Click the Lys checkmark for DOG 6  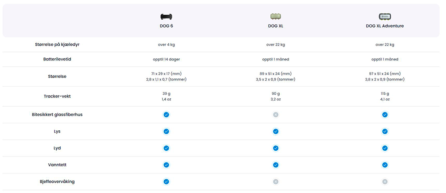(166, 132)
